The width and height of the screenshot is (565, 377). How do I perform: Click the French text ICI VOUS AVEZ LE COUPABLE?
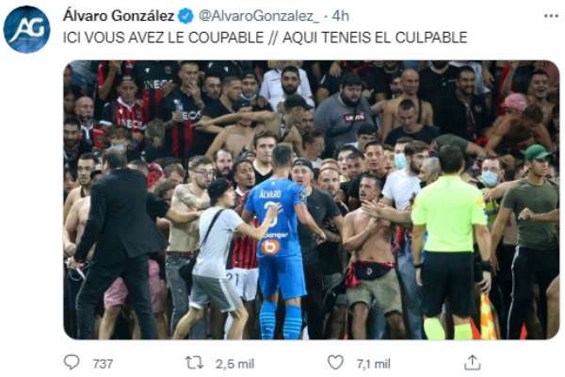click(163, 38)
